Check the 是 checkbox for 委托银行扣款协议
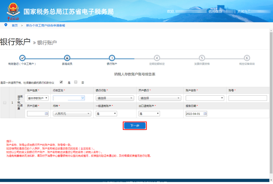Viewport: 273px width, 184px height. [61, 82]
